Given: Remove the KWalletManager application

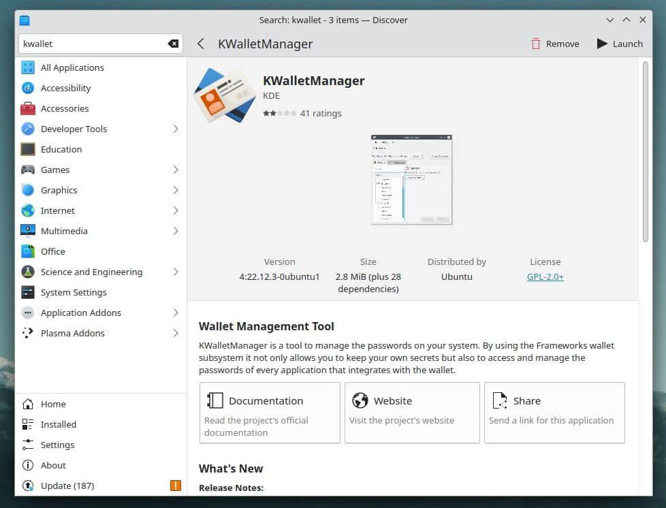Looking at the screenshot, I should [x=554, y=44].
